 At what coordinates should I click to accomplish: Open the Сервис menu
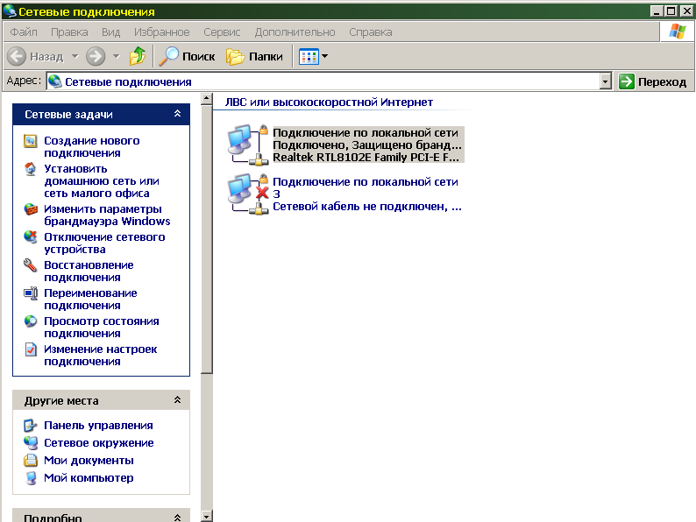click(x=222, y=32)
